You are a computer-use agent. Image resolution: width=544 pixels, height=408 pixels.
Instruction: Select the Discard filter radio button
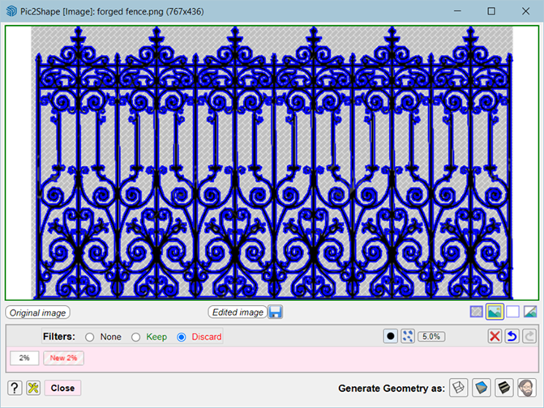click(181, 337)
